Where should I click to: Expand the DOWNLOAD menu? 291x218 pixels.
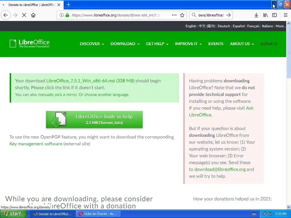pyautogui.click(x=125, y=44)
